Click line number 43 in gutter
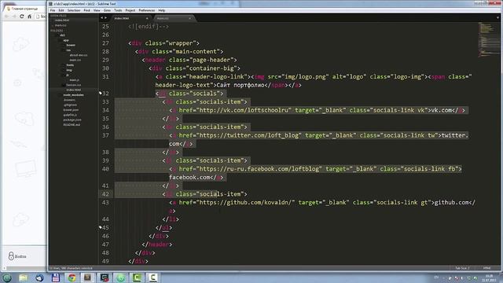 (x=105, y=203)
